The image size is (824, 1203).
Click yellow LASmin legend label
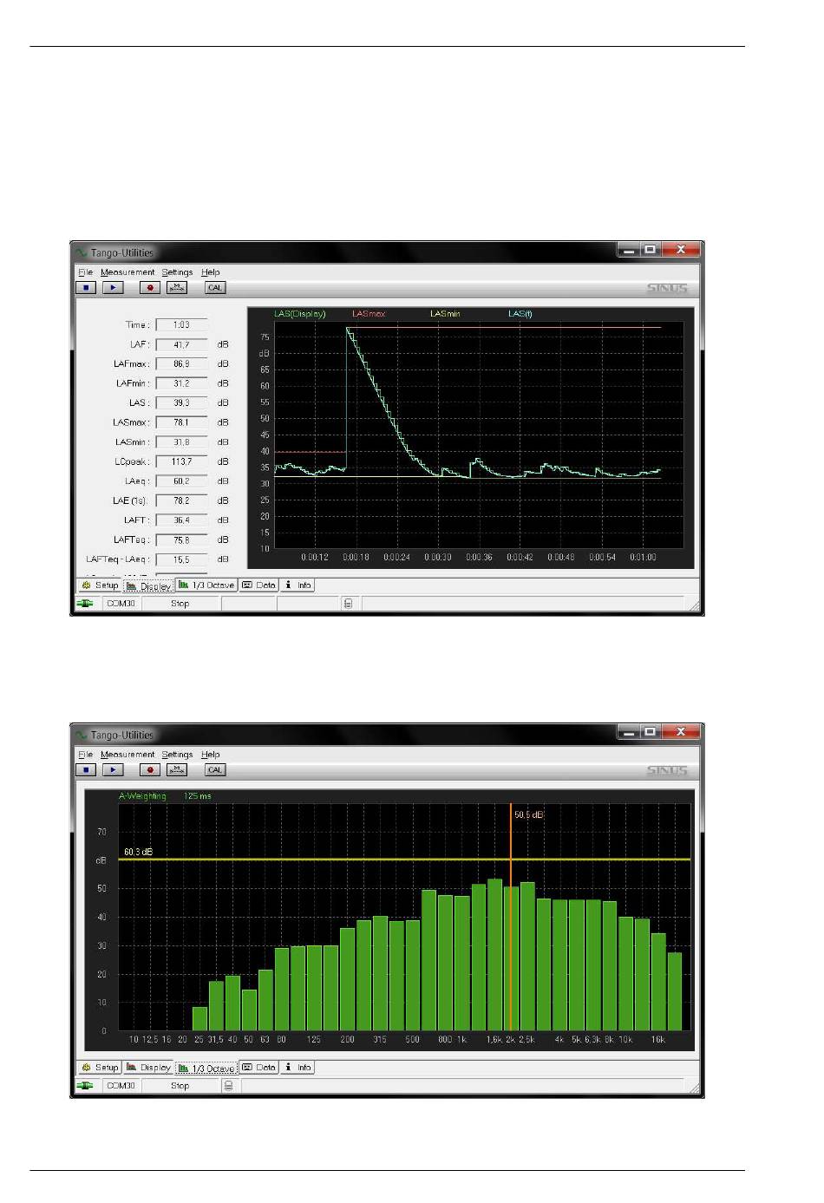(x=445, y=314)
